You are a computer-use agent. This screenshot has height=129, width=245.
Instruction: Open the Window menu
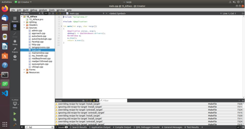61,10
